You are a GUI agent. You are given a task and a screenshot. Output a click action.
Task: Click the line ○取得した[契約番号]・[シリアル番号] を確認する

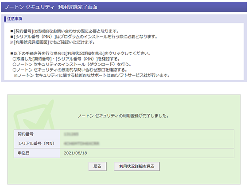click(66, 59)
